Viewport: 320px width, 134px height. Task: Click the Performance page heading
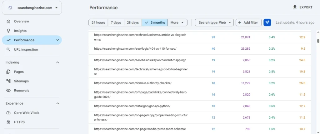pyautogui.click(x=103, y=7)
